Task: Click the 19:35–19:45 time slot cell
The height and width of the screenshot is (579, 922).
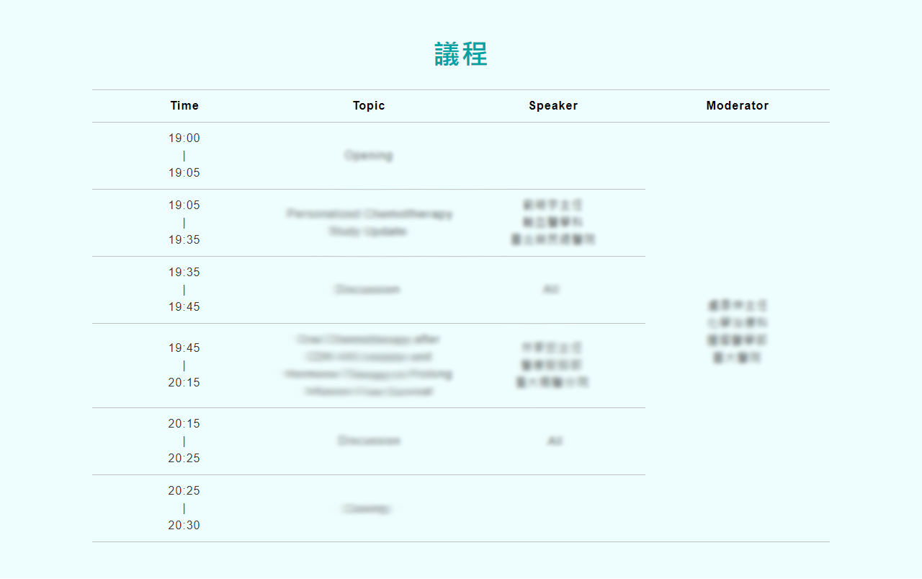Action: (184, 289)
